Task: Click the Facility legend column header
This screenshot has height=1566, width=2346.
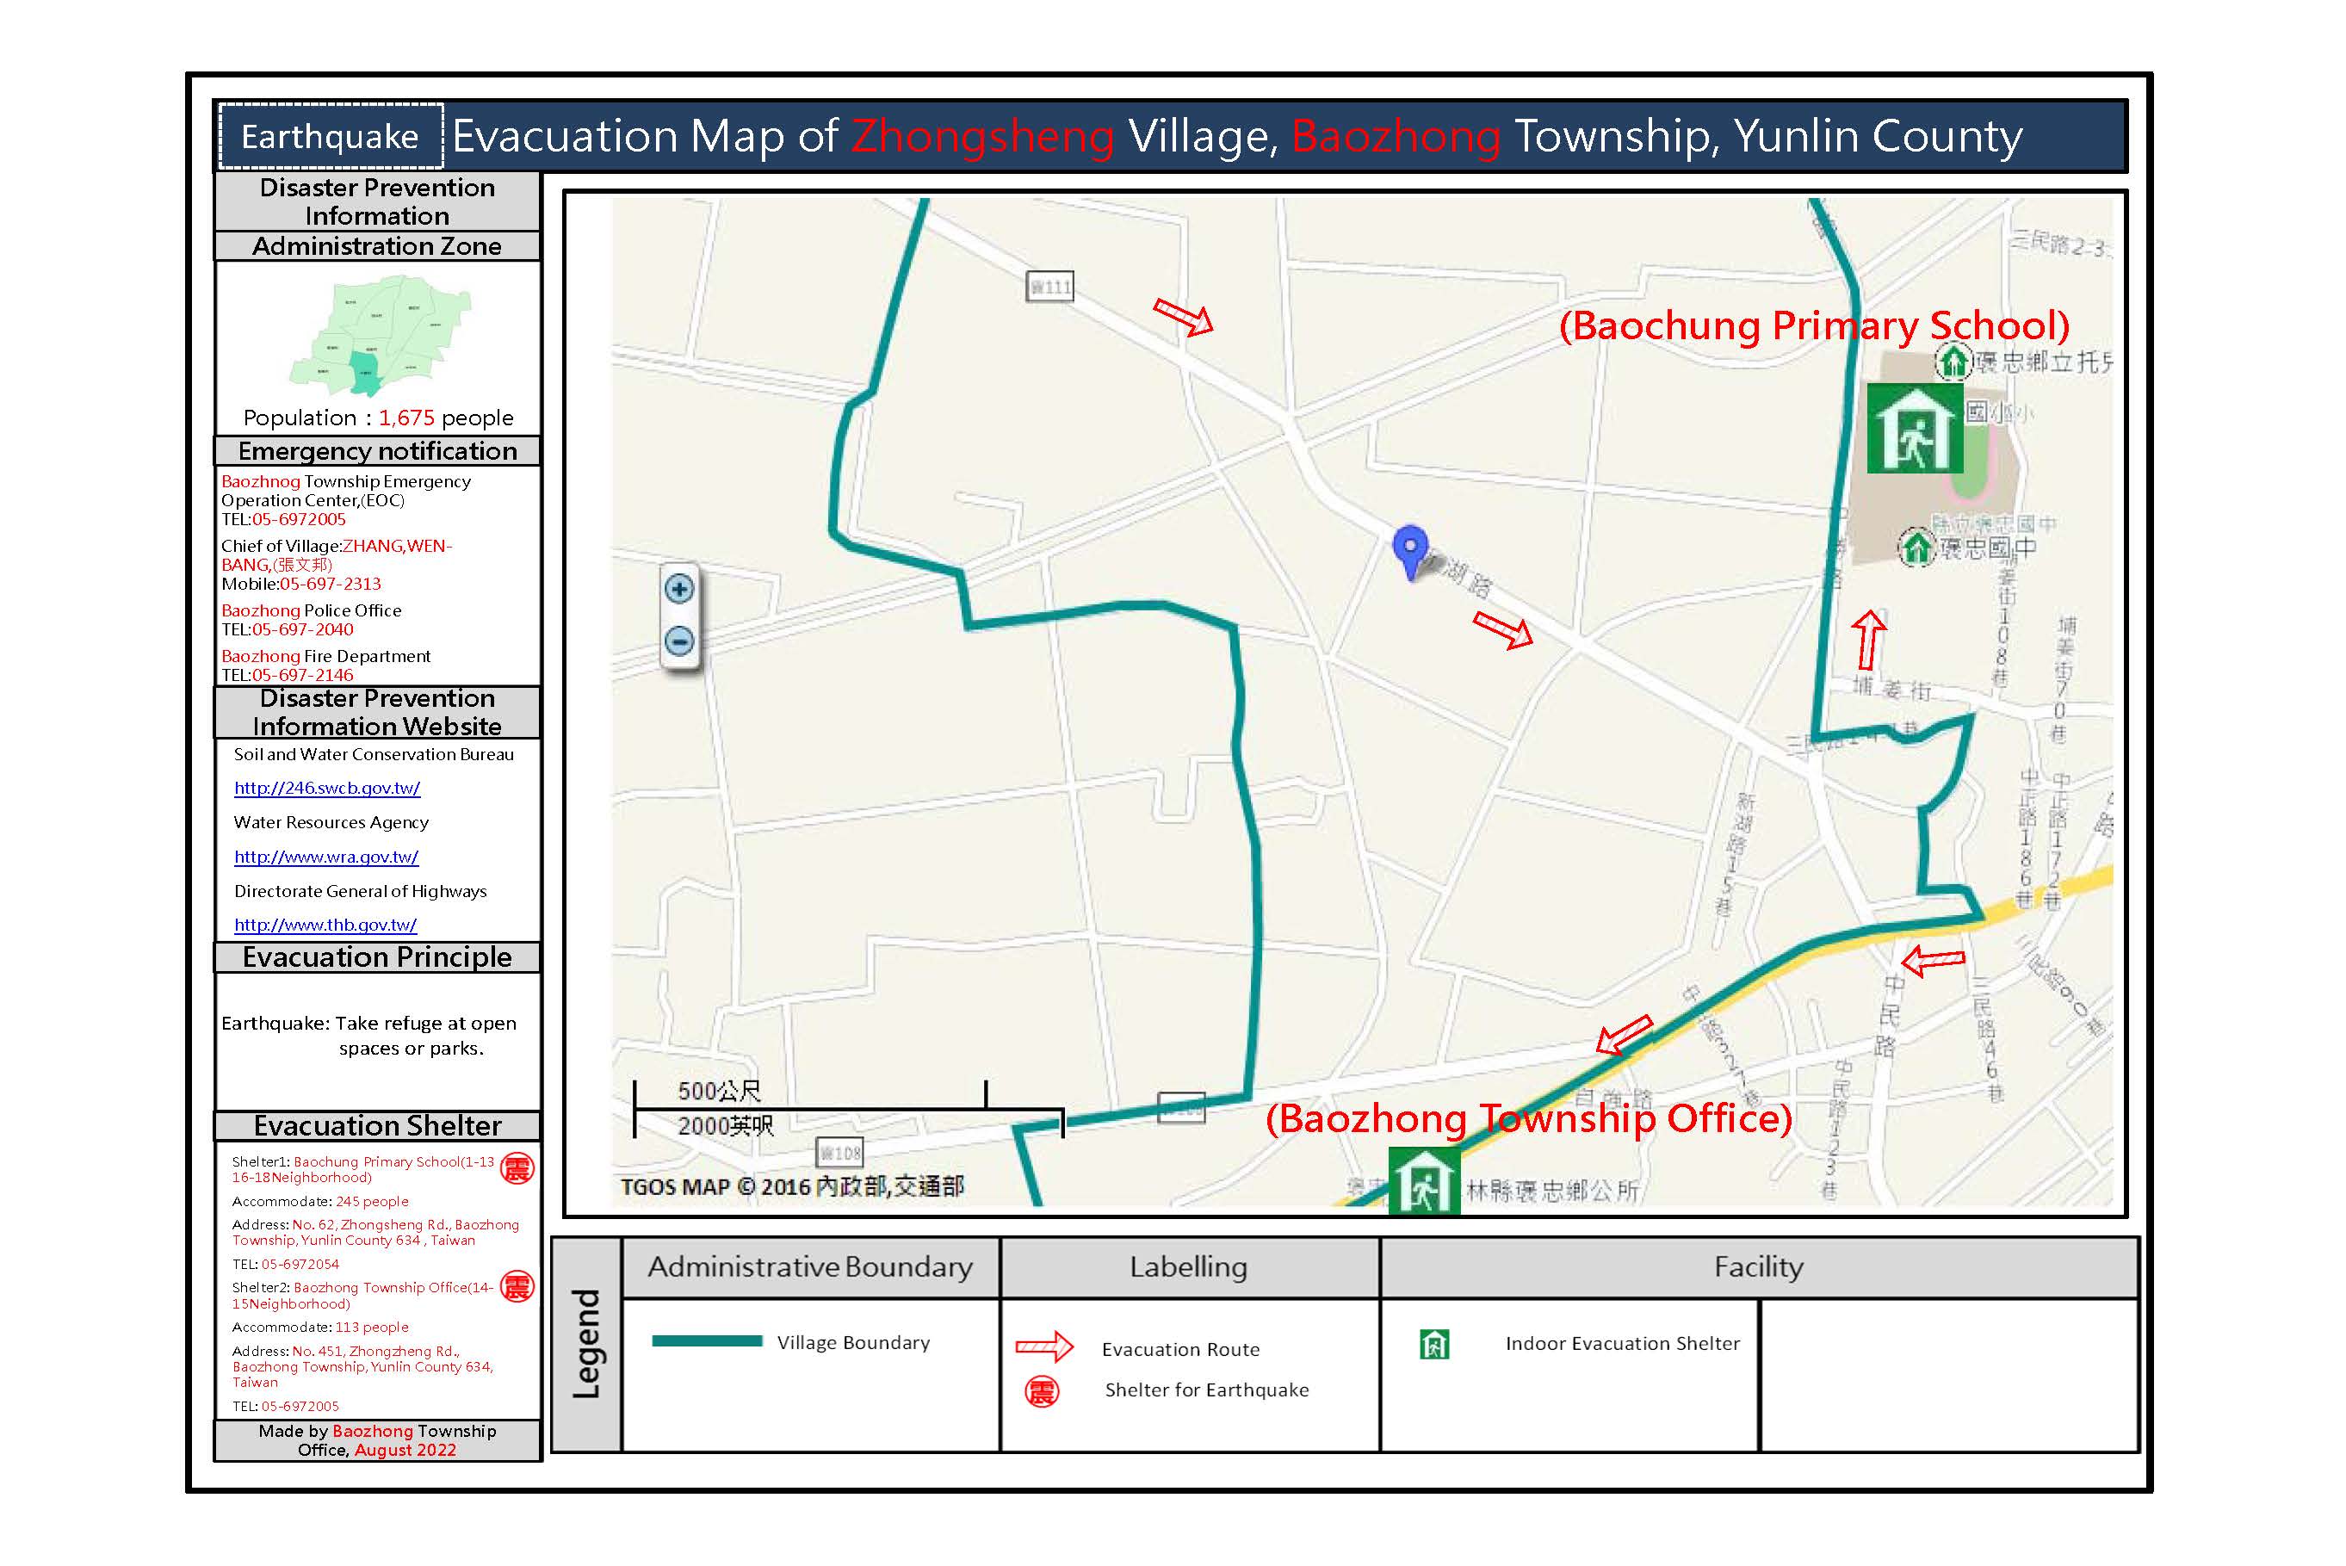Action: (x=1759, y=1267)
